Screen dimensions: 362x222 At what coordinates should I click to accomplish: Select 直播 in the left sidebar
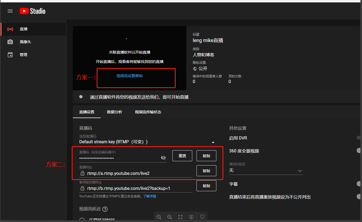tap(33, 29)
